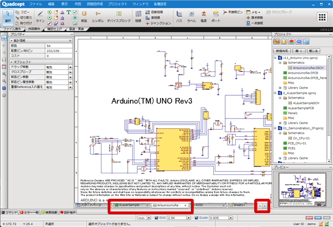Screen dimensions: 333x227
Task: Open the クロスプローブ property dropdown
Action: 70,72
